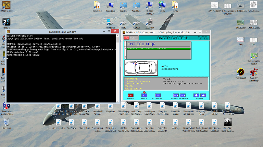Click the red F10 help key
This screenshot has height=147, width=263.
point(126,37)
